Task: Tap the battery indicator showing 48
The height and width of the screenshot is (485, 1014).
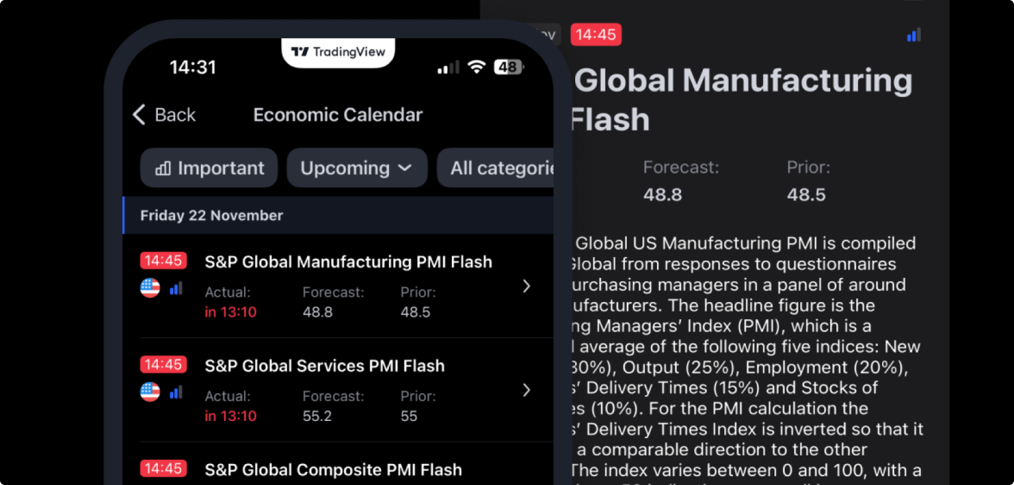Action: 509,67
